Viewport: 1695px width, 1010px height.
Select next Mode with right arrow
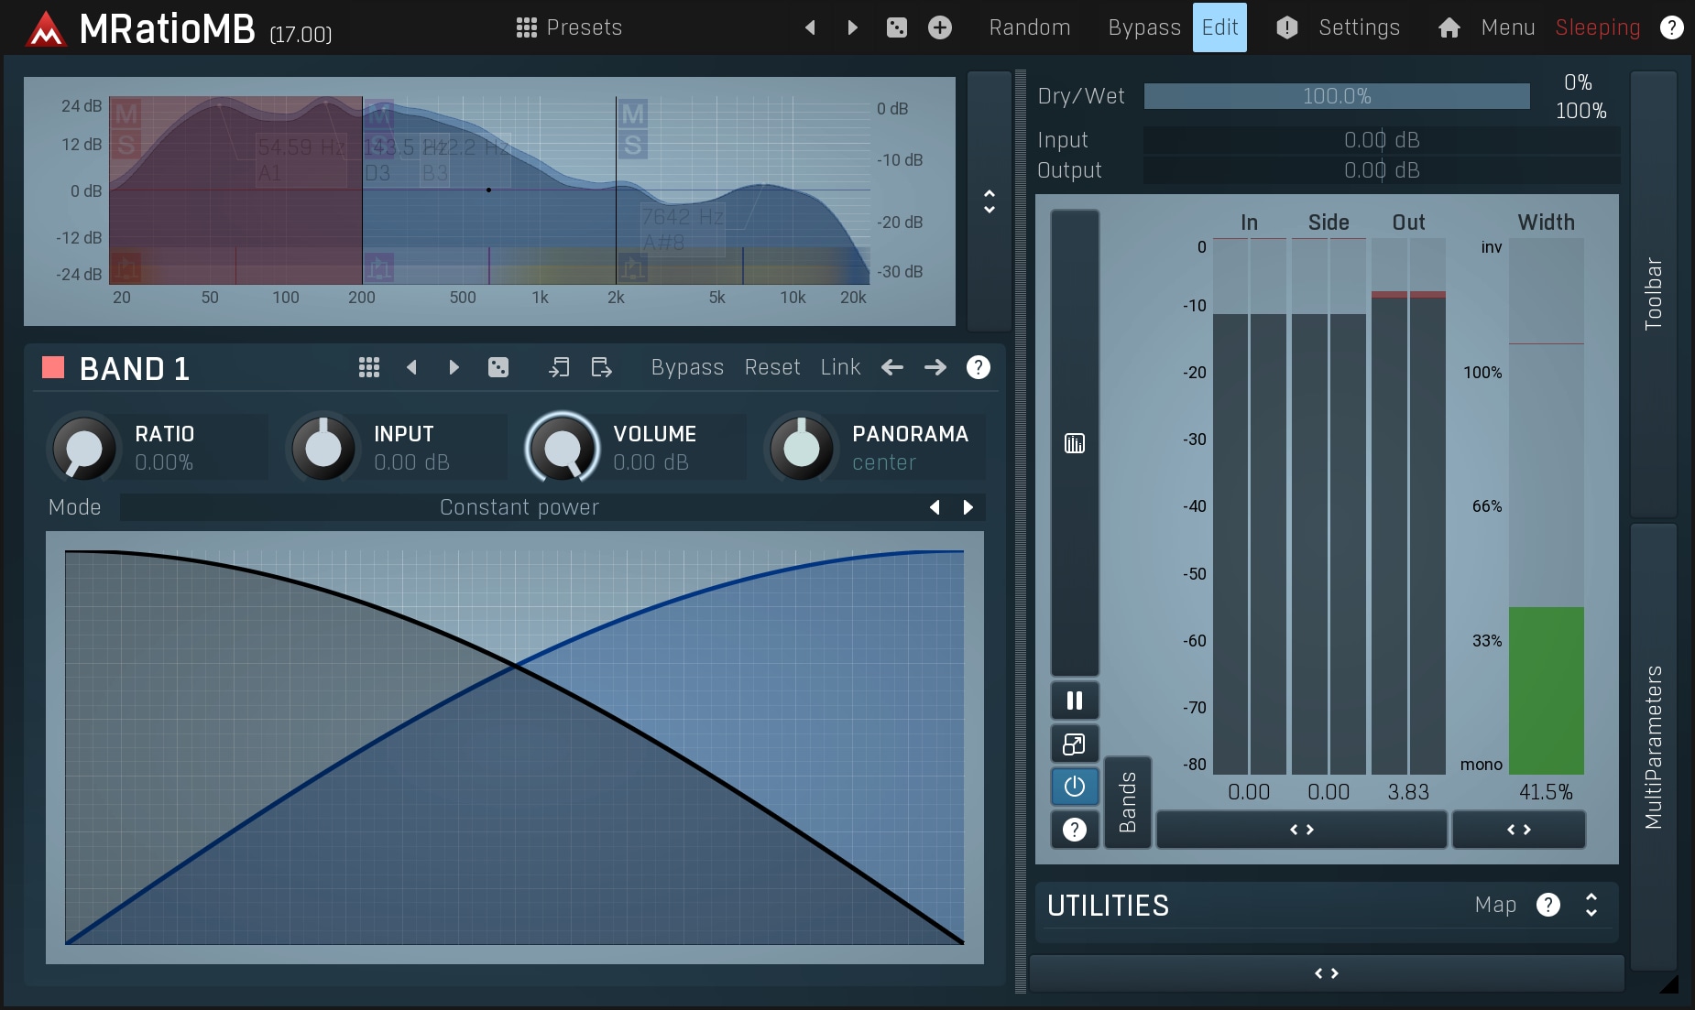(x=968, y=507)
